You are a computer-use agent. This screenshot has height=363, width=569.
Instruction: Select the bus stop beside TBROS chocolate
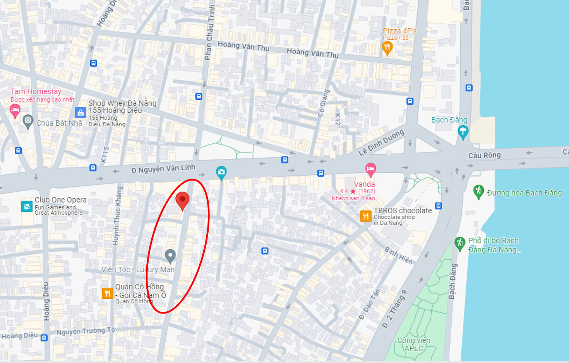click(438, 206)
